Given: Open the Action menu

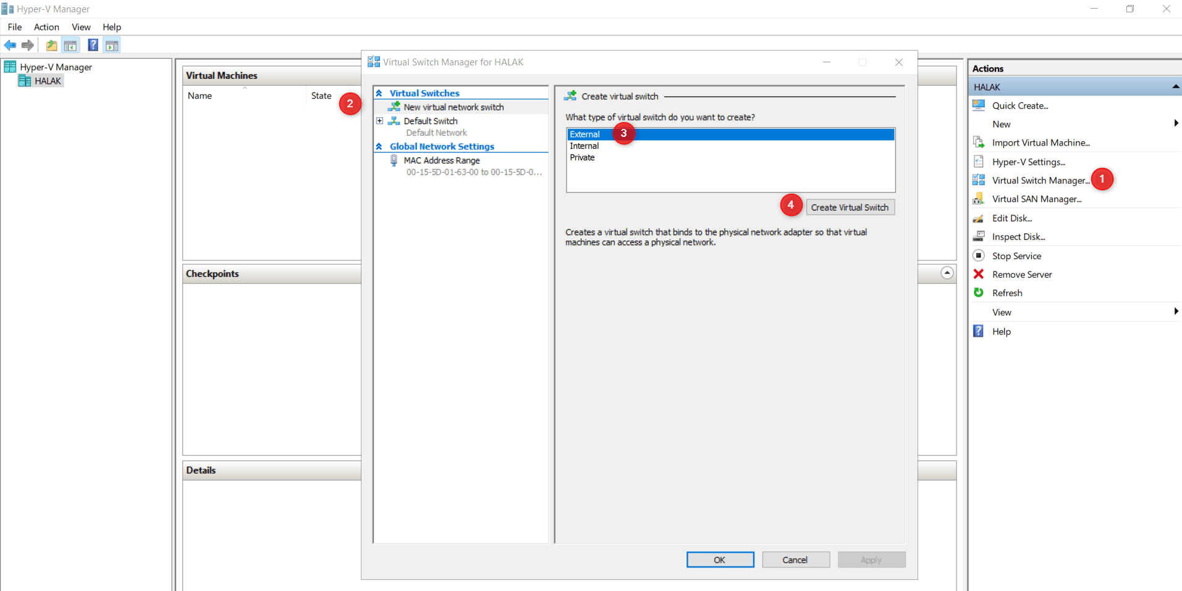Looking at the screenshot, I should pyautogui.click(x=46, y=27).
